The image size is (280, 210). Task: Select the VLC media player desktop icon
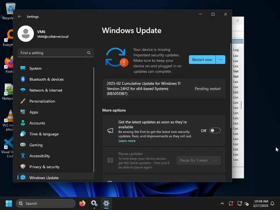pos(8,120)
